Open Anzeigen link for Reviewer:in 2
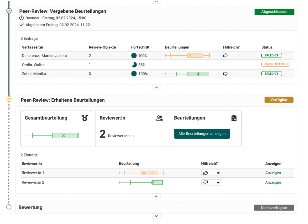The height and width of the screenshot is (224, 308). [x=273, y=182]
